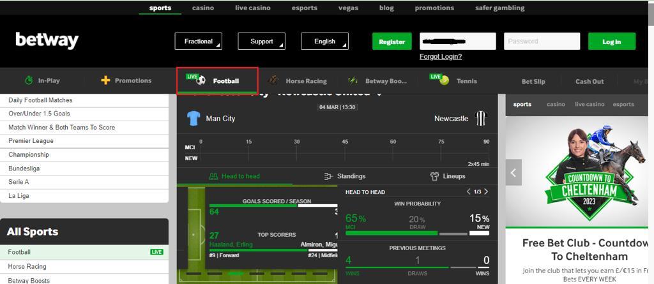Click the Man City blue shirt icon
This screenshot has height=284, width=654.
[x=194, y=119]
